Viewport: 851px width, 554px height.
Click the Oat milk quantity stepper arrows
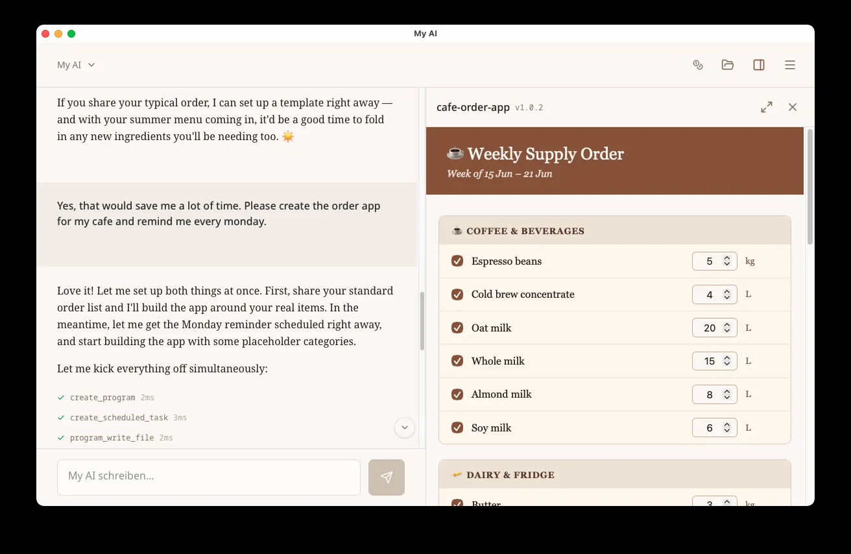click(727, 328)
